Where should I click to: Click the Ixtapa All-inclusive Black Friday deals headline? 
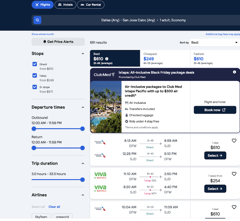point(156,72)
